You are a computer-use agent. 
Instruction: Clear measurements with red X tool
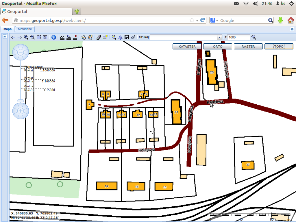pyautogui.click(x=75, y=37)
